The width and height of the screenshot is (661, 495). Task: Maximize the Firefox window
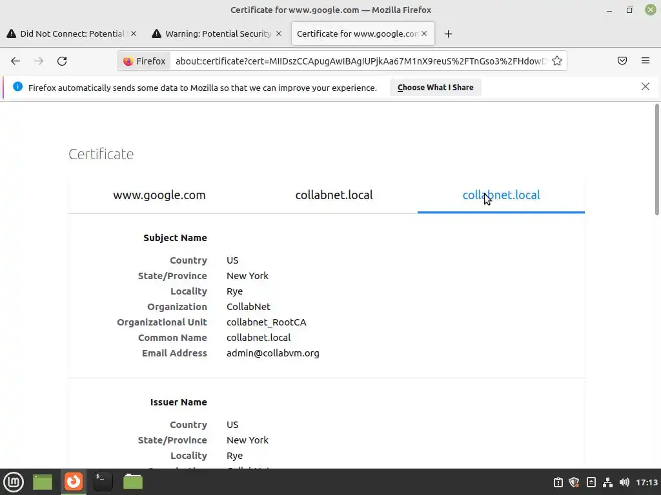[x=629, y=10]
